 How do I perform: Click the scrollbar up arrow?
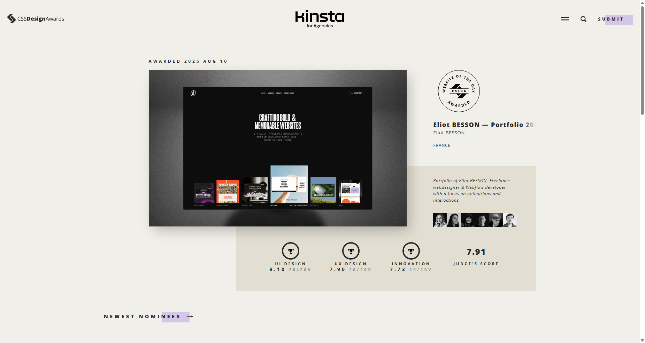(x=642, y=3)
